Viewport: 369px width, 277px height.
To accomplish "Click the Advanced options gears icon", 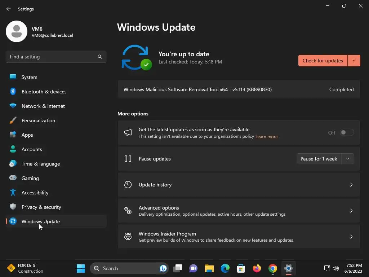I will [128, 211].
